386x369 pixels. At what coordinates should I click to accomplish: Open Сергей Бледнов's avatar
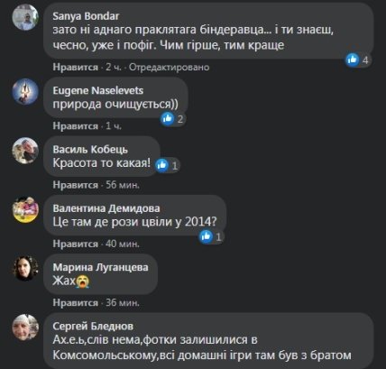click(x=25, y=327)
